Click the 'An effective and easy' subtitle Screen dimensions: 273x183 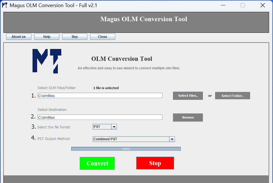tap(129, 68)
